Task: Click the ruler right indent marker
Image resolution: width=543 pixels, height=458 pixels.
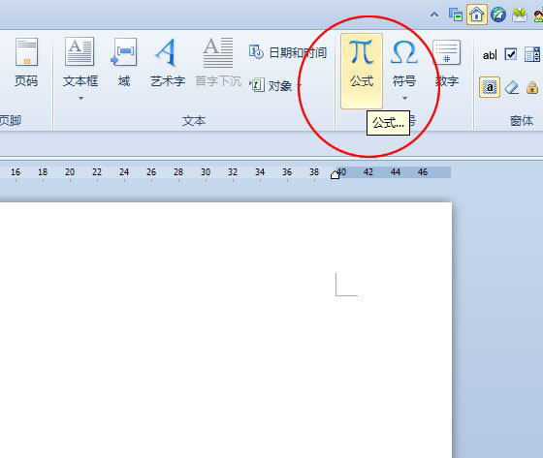Action: coord(335,174)
